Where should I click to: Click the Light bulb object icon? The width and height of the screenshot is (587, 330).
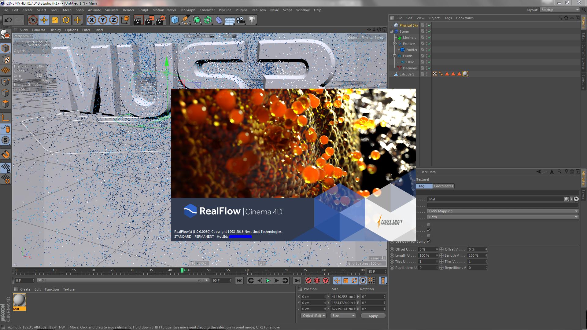[252, 20]
